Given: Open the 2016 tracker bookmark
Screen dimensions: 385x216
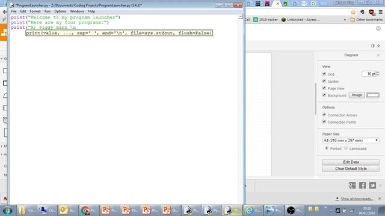Looking at the screenshot, I should 266,20.
